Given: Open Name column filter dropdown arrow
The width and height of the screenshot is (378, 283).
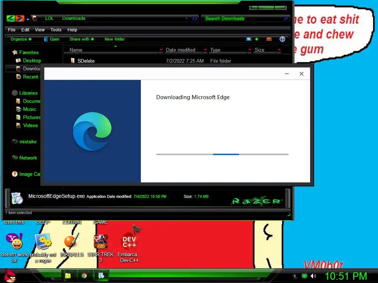Looking at the screenshot, I should tap(161, 50).
